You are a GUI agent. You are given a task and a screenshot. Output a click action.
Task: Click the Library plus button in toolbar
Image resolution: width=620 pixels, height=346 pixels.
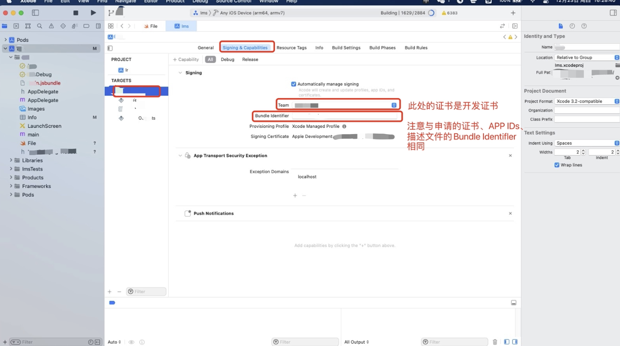pos(513,13)
